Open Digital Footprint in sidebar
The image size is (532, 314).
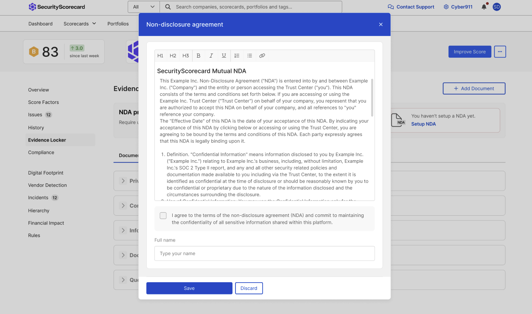[x=46, y=173]
